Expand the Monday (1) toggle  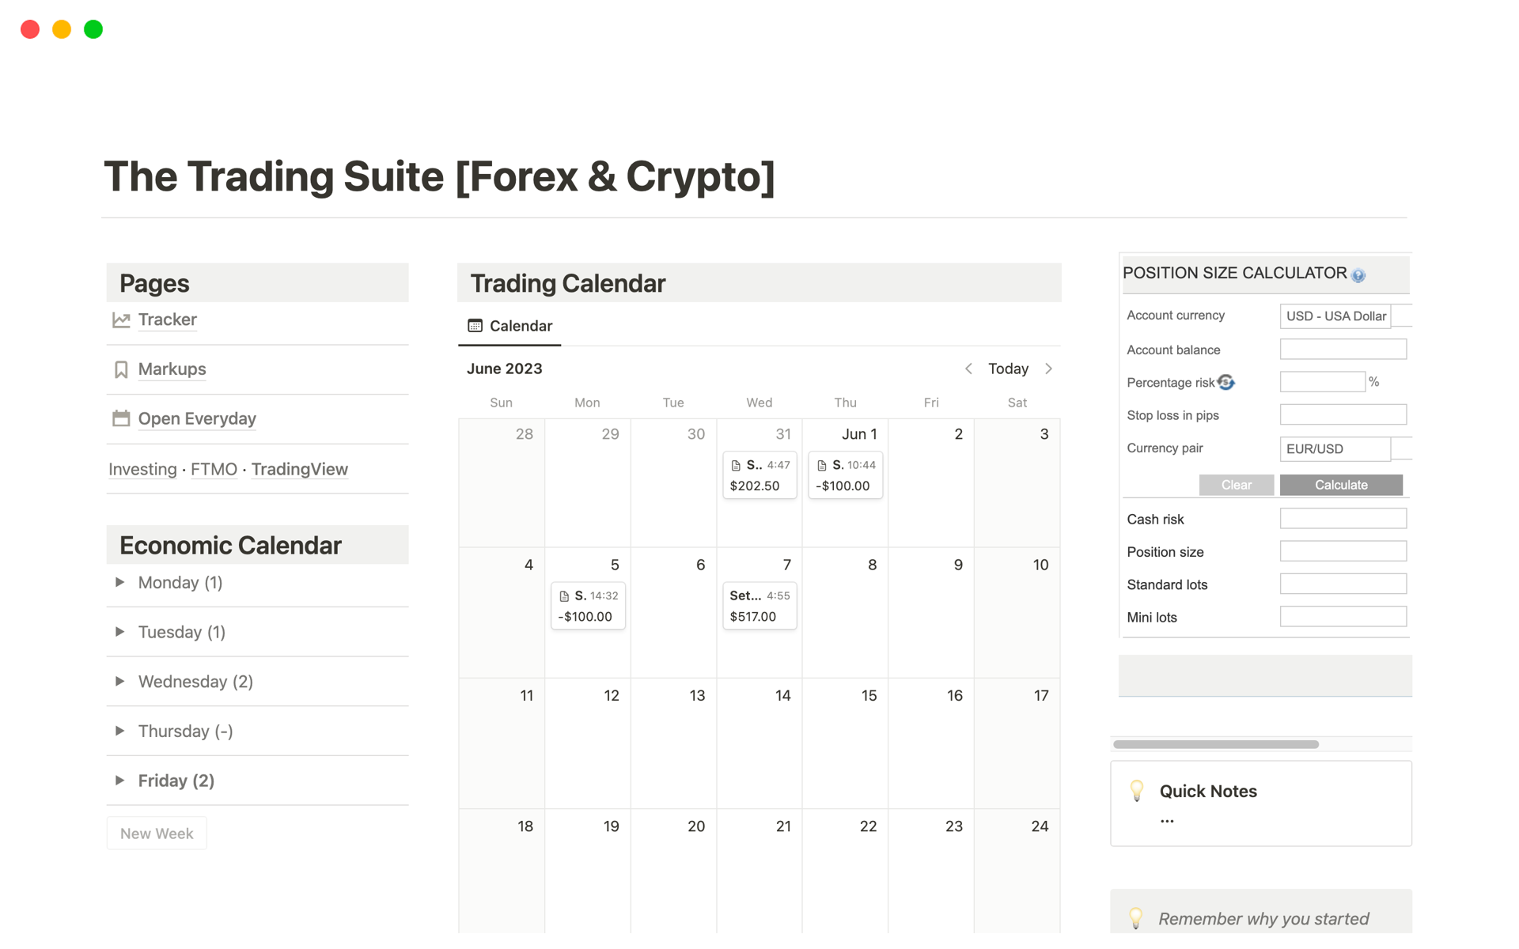click(x=120, y=583)
